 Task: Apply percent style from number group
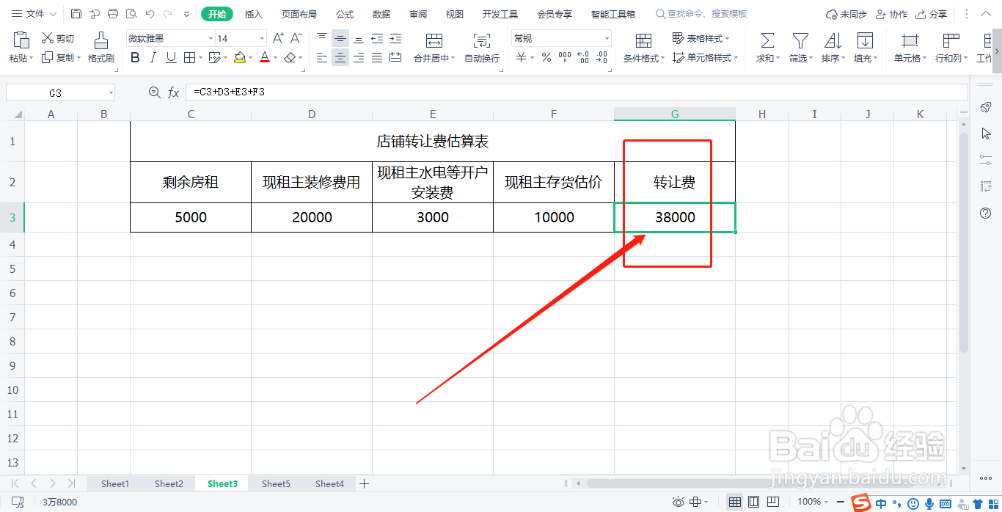(x=546, y=56)
